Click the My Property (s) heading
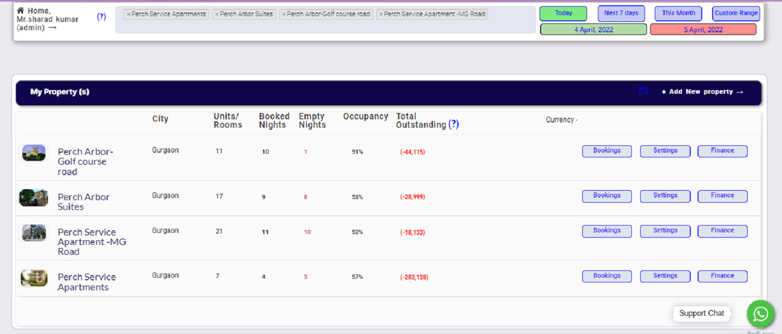 (59, 92)
